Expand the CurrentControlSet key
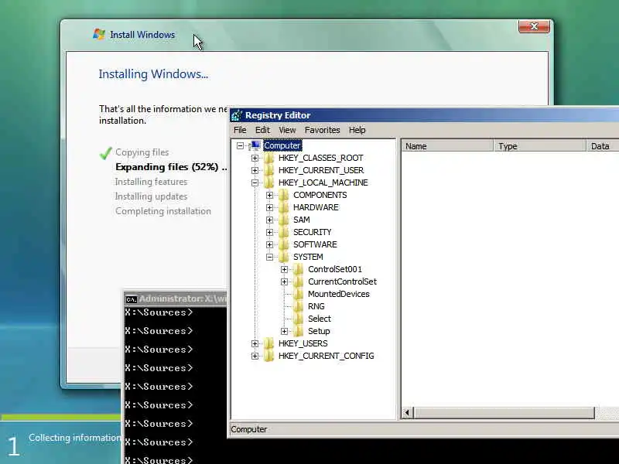The width and height of the screenshot is (619, 464). (x=284, y=281)
